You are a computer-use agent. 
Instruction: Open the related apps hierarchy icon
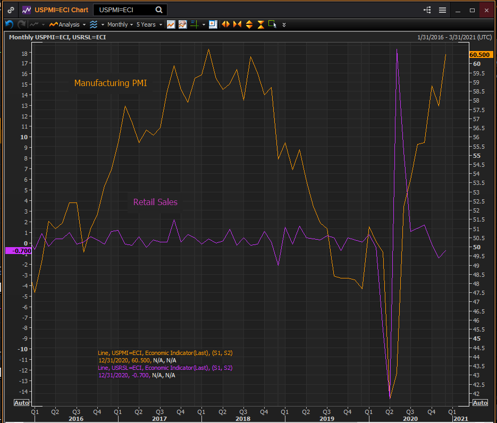point(427,10)
